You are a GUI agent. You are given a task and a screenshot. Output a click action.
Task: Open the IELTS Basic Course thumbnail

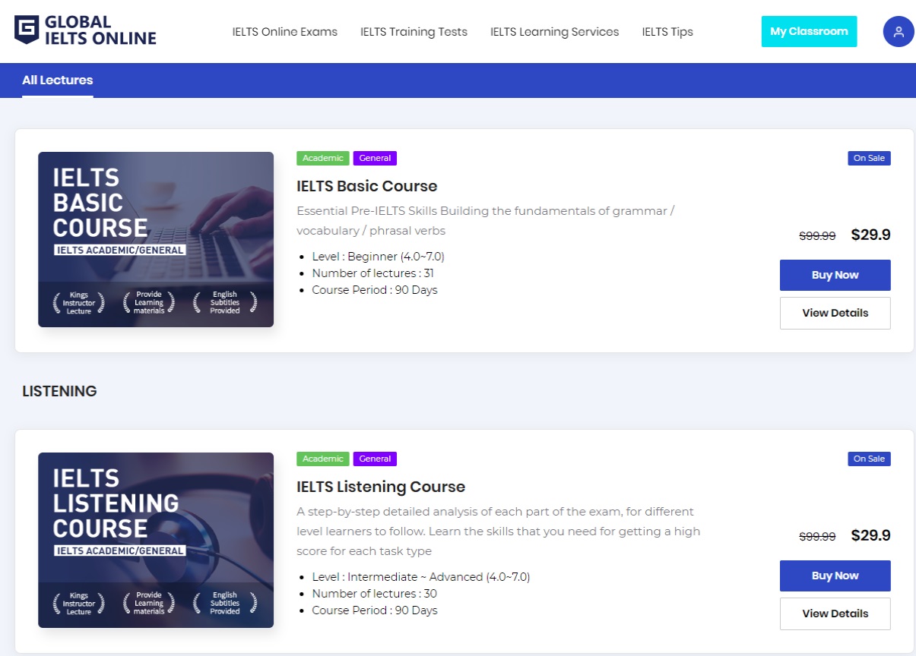[156, 239]
